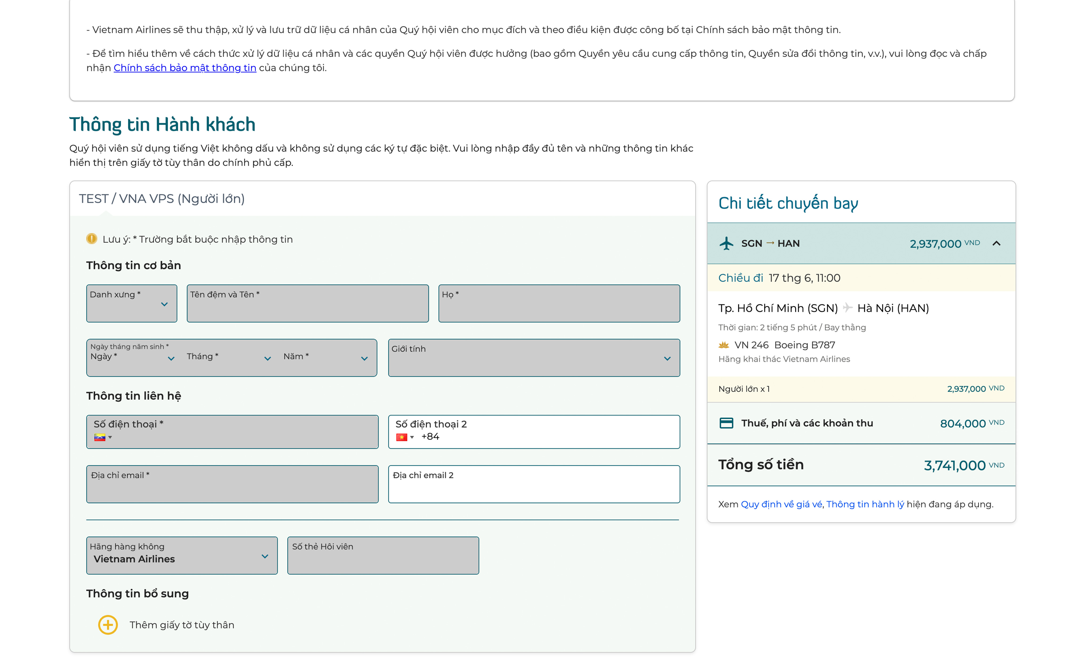
Task: Select birth day from Ngày dropdown
Action: [x=133, y=358]
